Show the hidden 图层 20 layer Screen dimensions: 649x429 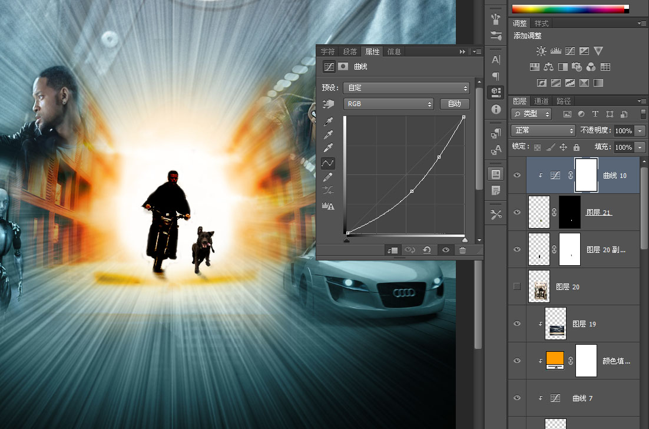(517, 286)
